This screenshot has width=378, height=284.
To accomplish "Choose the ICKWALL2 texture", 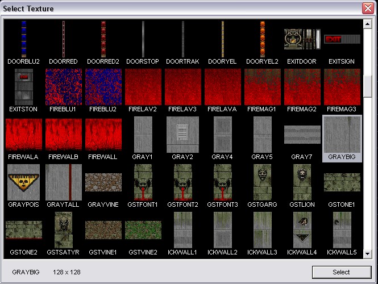I will click(223, 230).
